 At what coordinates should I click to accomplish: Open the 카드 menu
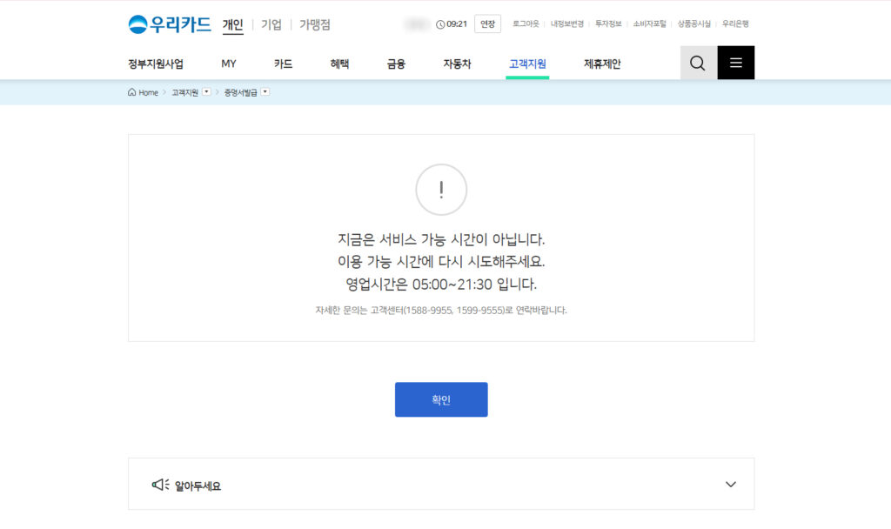tap(283, 63)
